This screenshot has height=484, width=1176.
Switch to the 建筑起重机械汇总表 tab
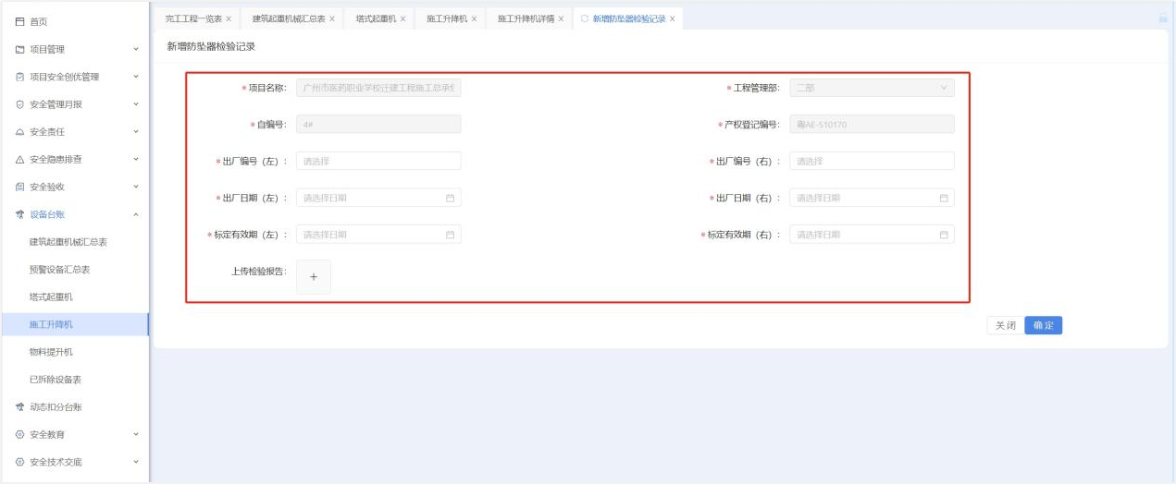[x=288, y=18]
